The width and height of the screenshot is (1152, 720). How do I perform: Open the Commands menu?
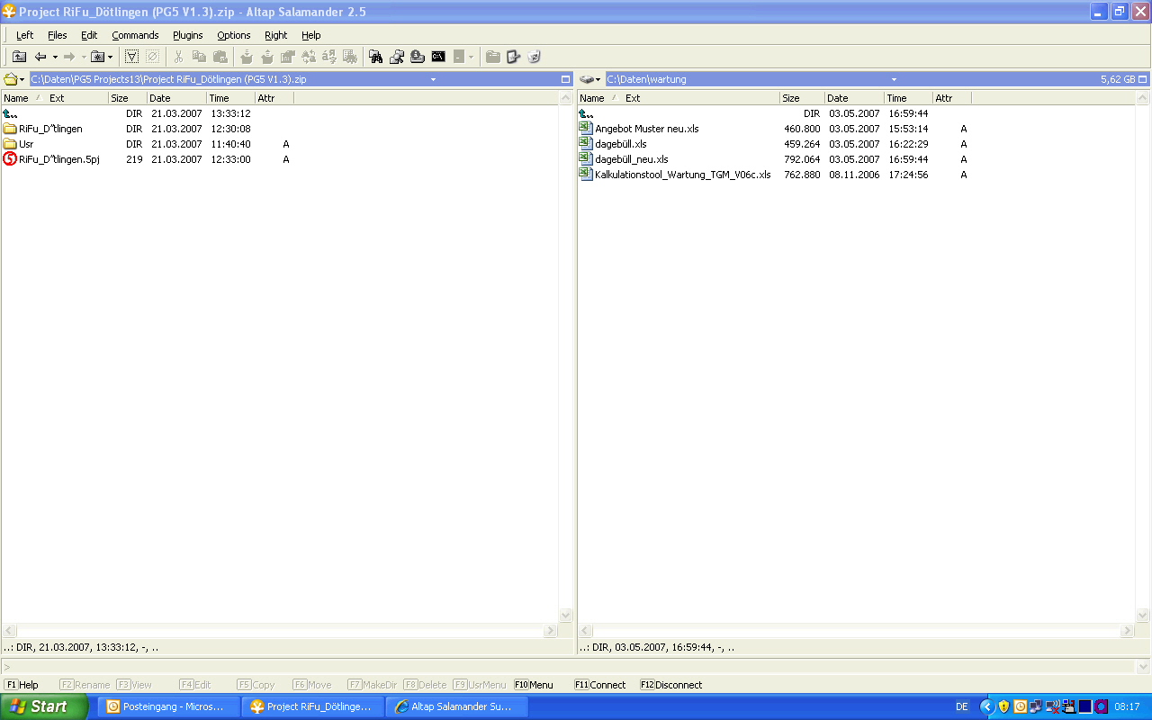pyautogui.click(x=135, y=35)
